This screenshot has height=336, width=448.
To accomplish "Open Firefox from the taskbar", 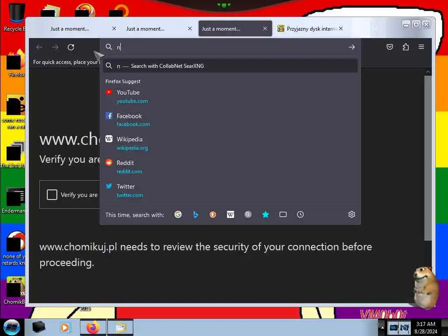I will coord(93,327).
